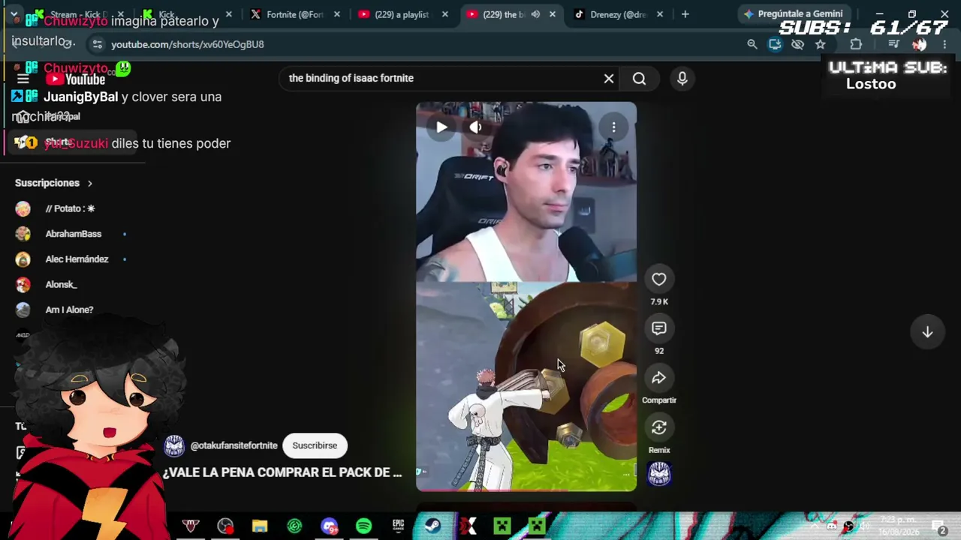Screen dimensions: 961x540
Task: Open the Chrome profile avatar
Action: pyautogui.click(x=919, y=44)
